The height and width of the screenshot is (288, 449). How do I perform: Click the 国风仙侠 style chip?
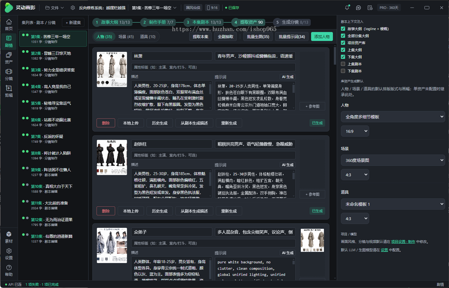[x=194, y=7]
